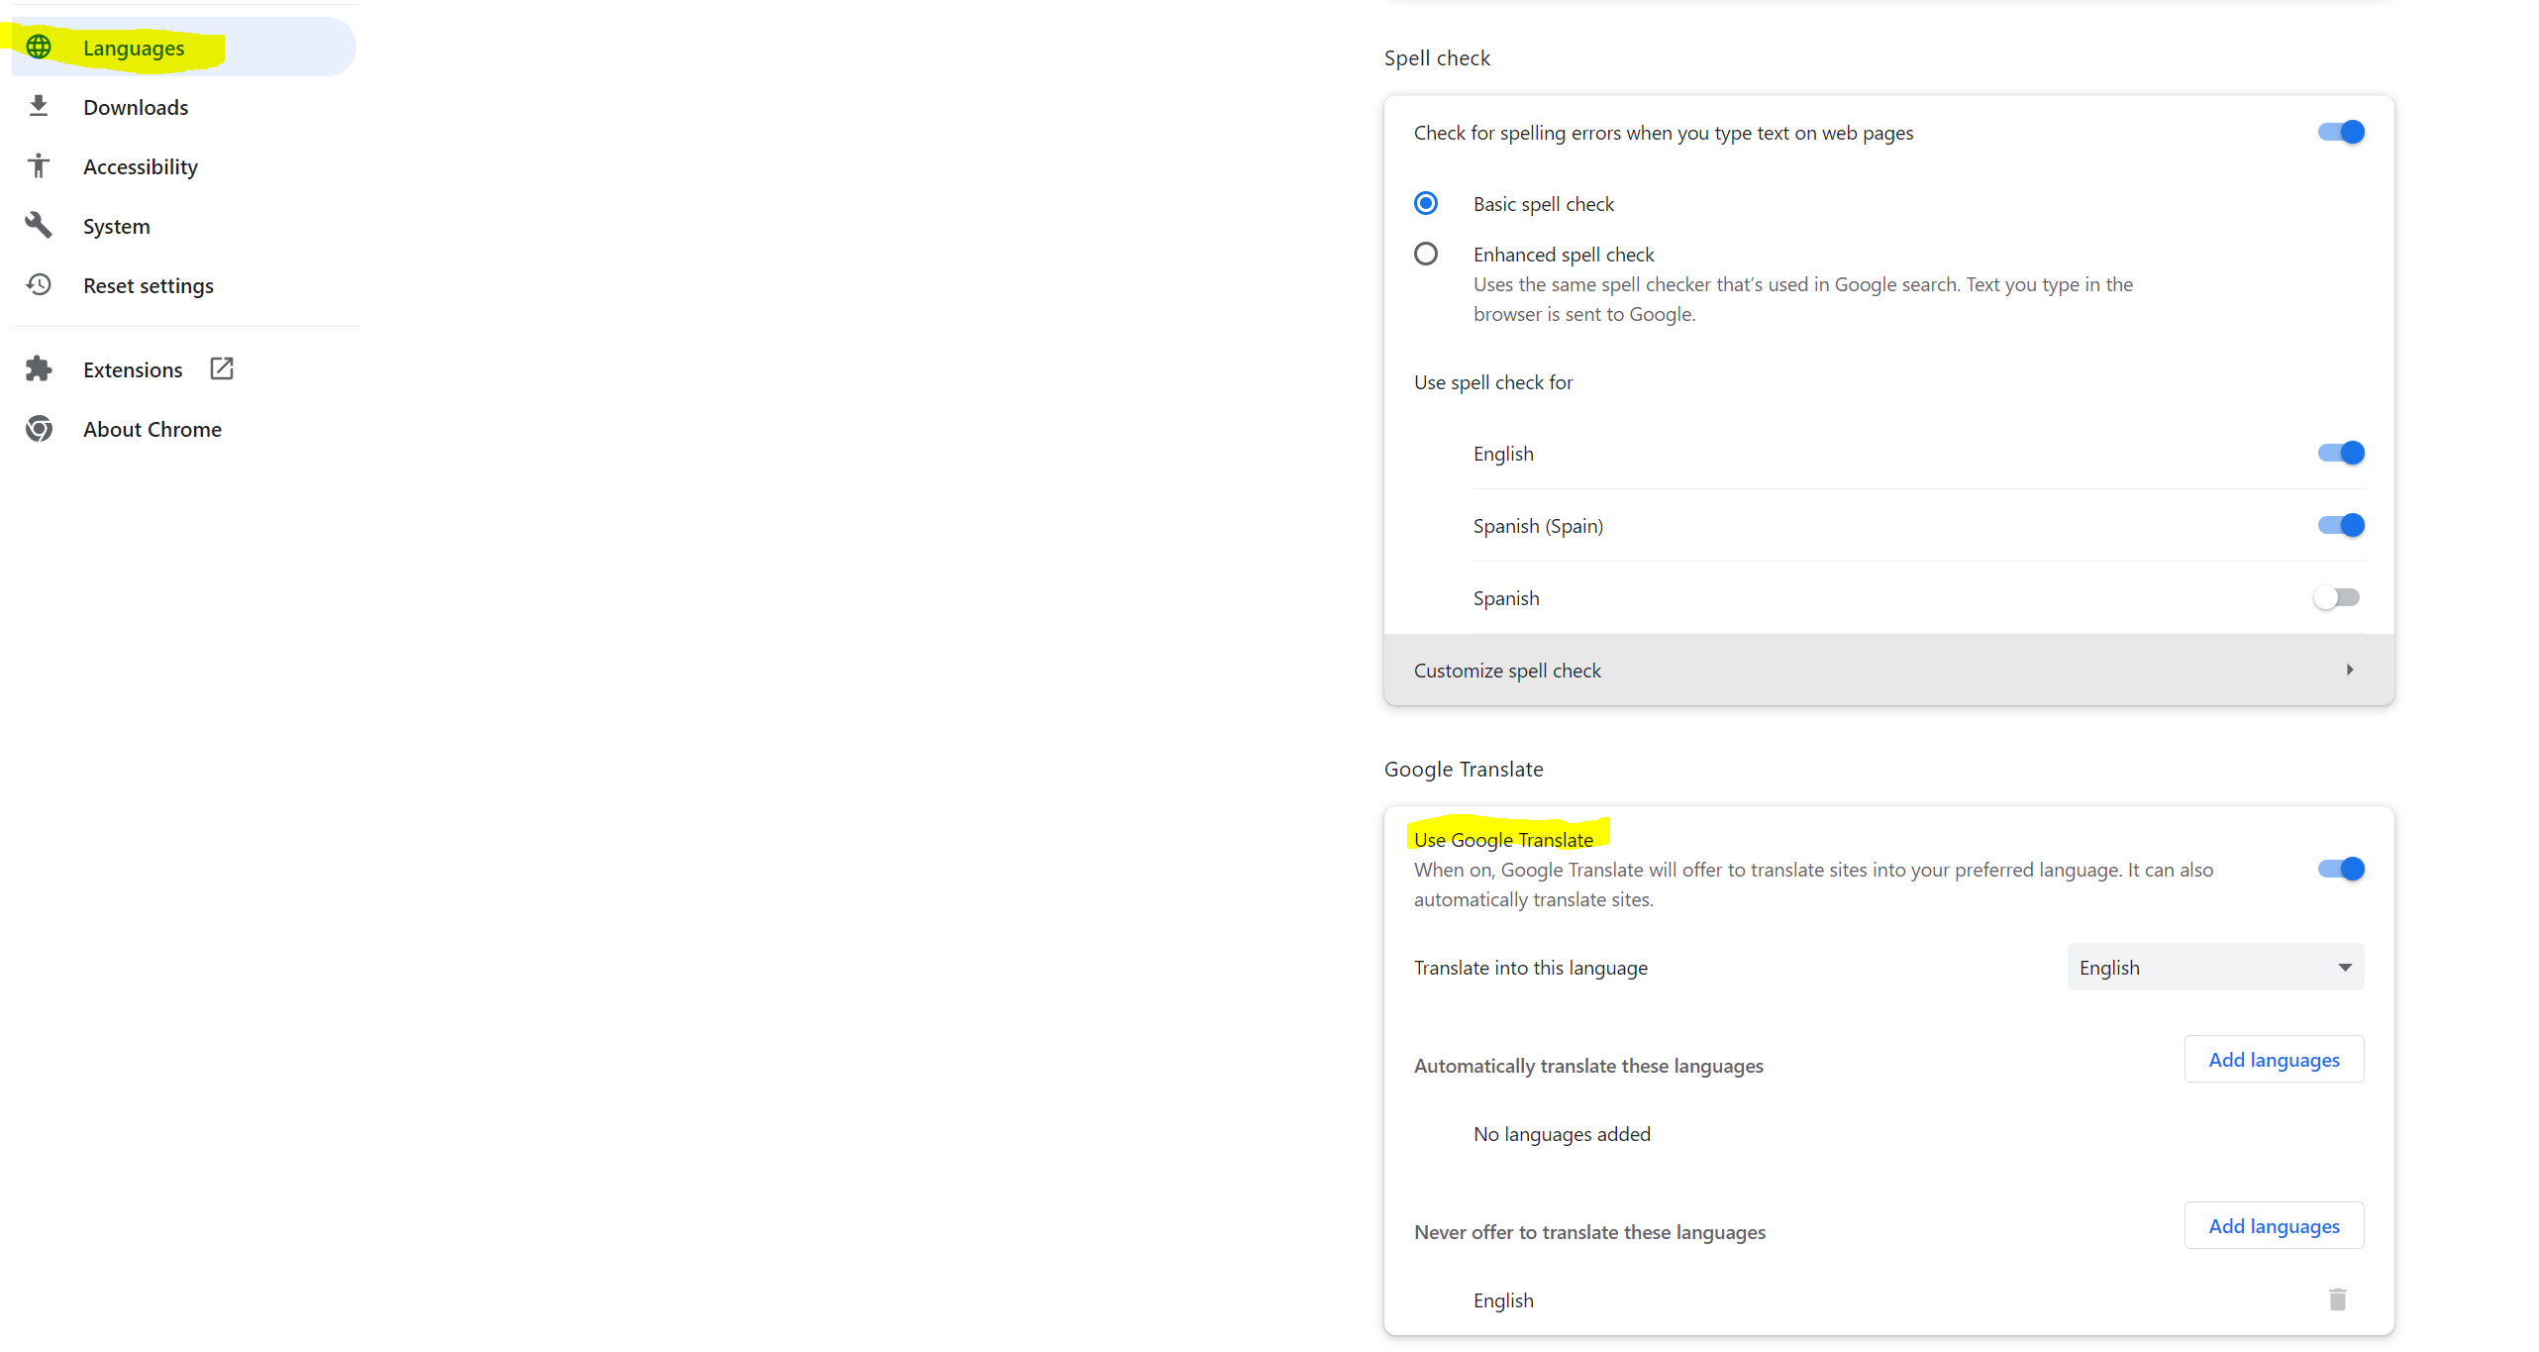Click the 'Use spell check for' label
The image size is (2539, 1352).
tap(1493, 382)
